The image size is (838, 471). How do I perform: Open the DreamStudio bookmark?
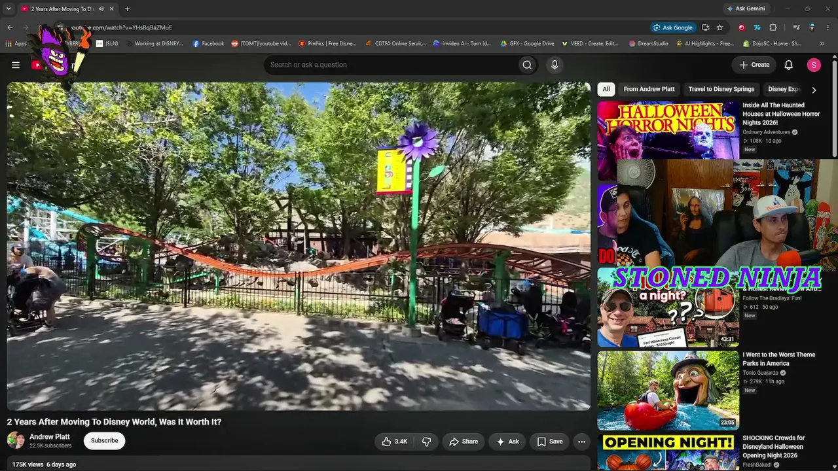coord(648,44)
